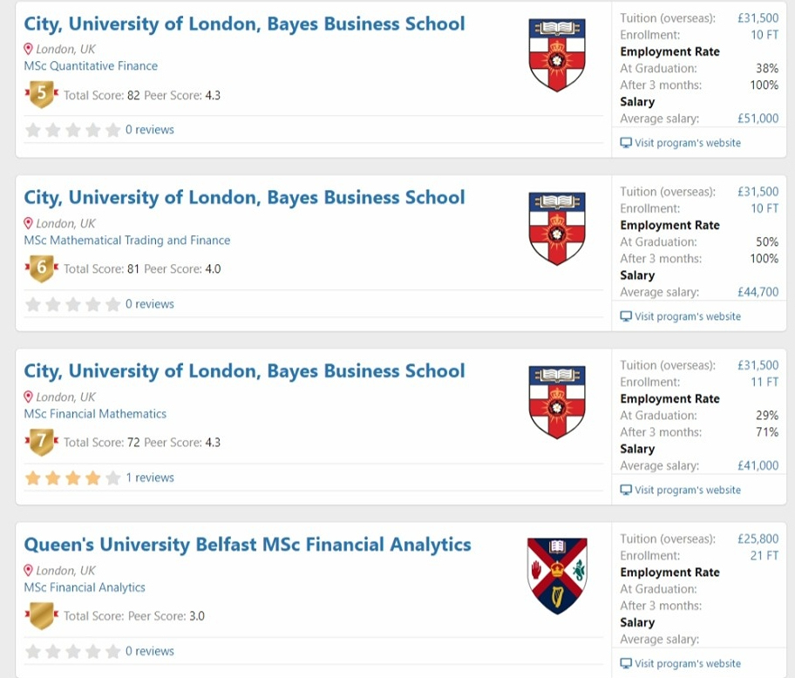Click the rank 6 gold badge
This screenshot has height=678, width=795.
pyautogui.click(x=42, y=268)
